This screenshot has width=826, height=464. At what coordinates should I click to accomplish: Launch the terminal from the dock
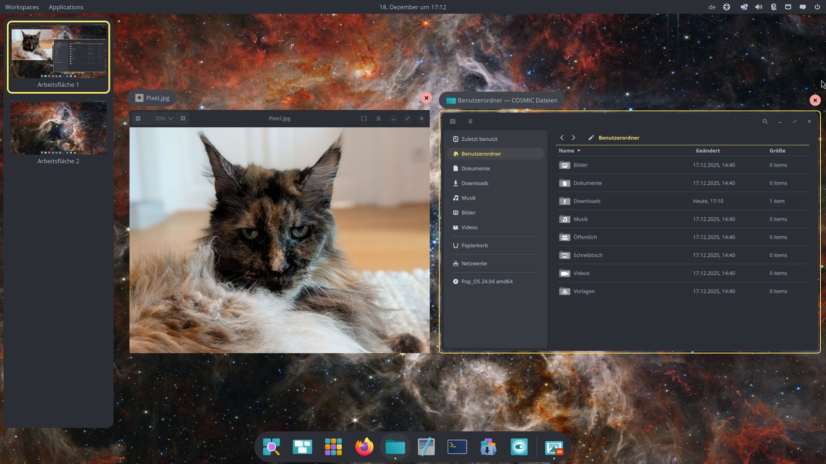[457, 447]
